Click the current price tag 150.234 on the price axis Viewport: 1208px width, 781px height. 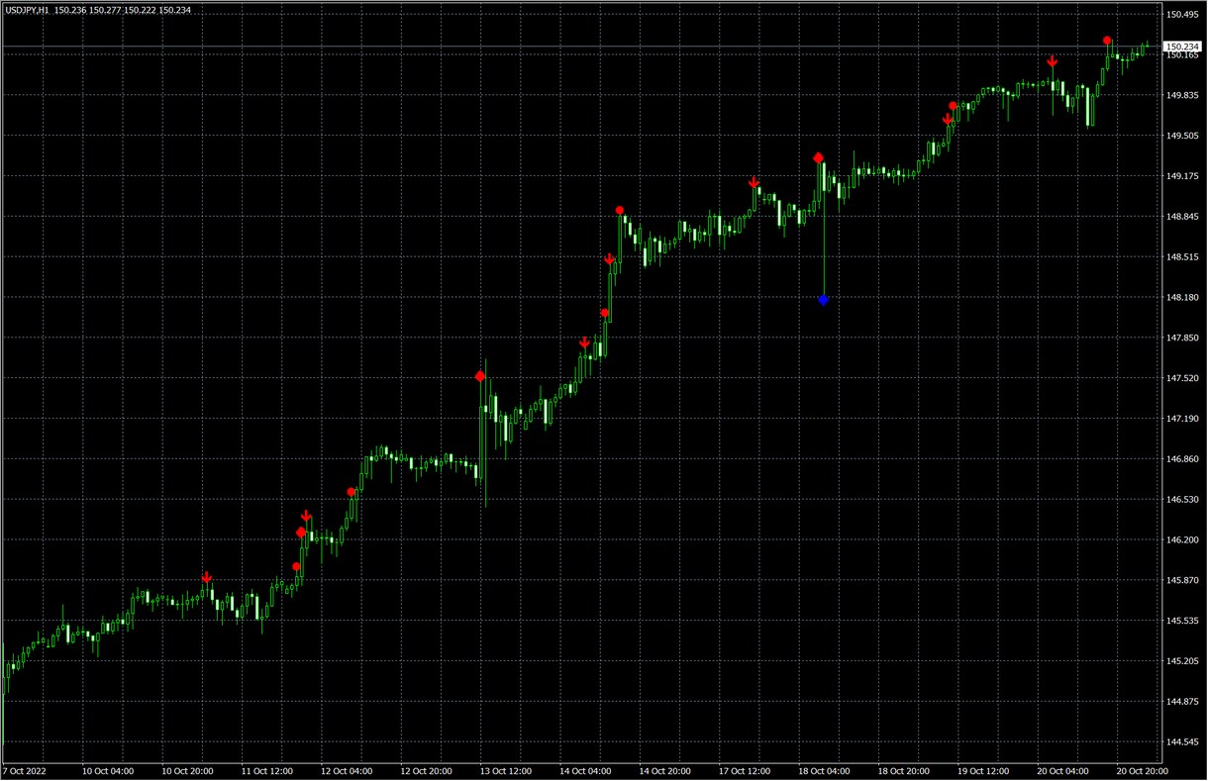click(1182, 47)
